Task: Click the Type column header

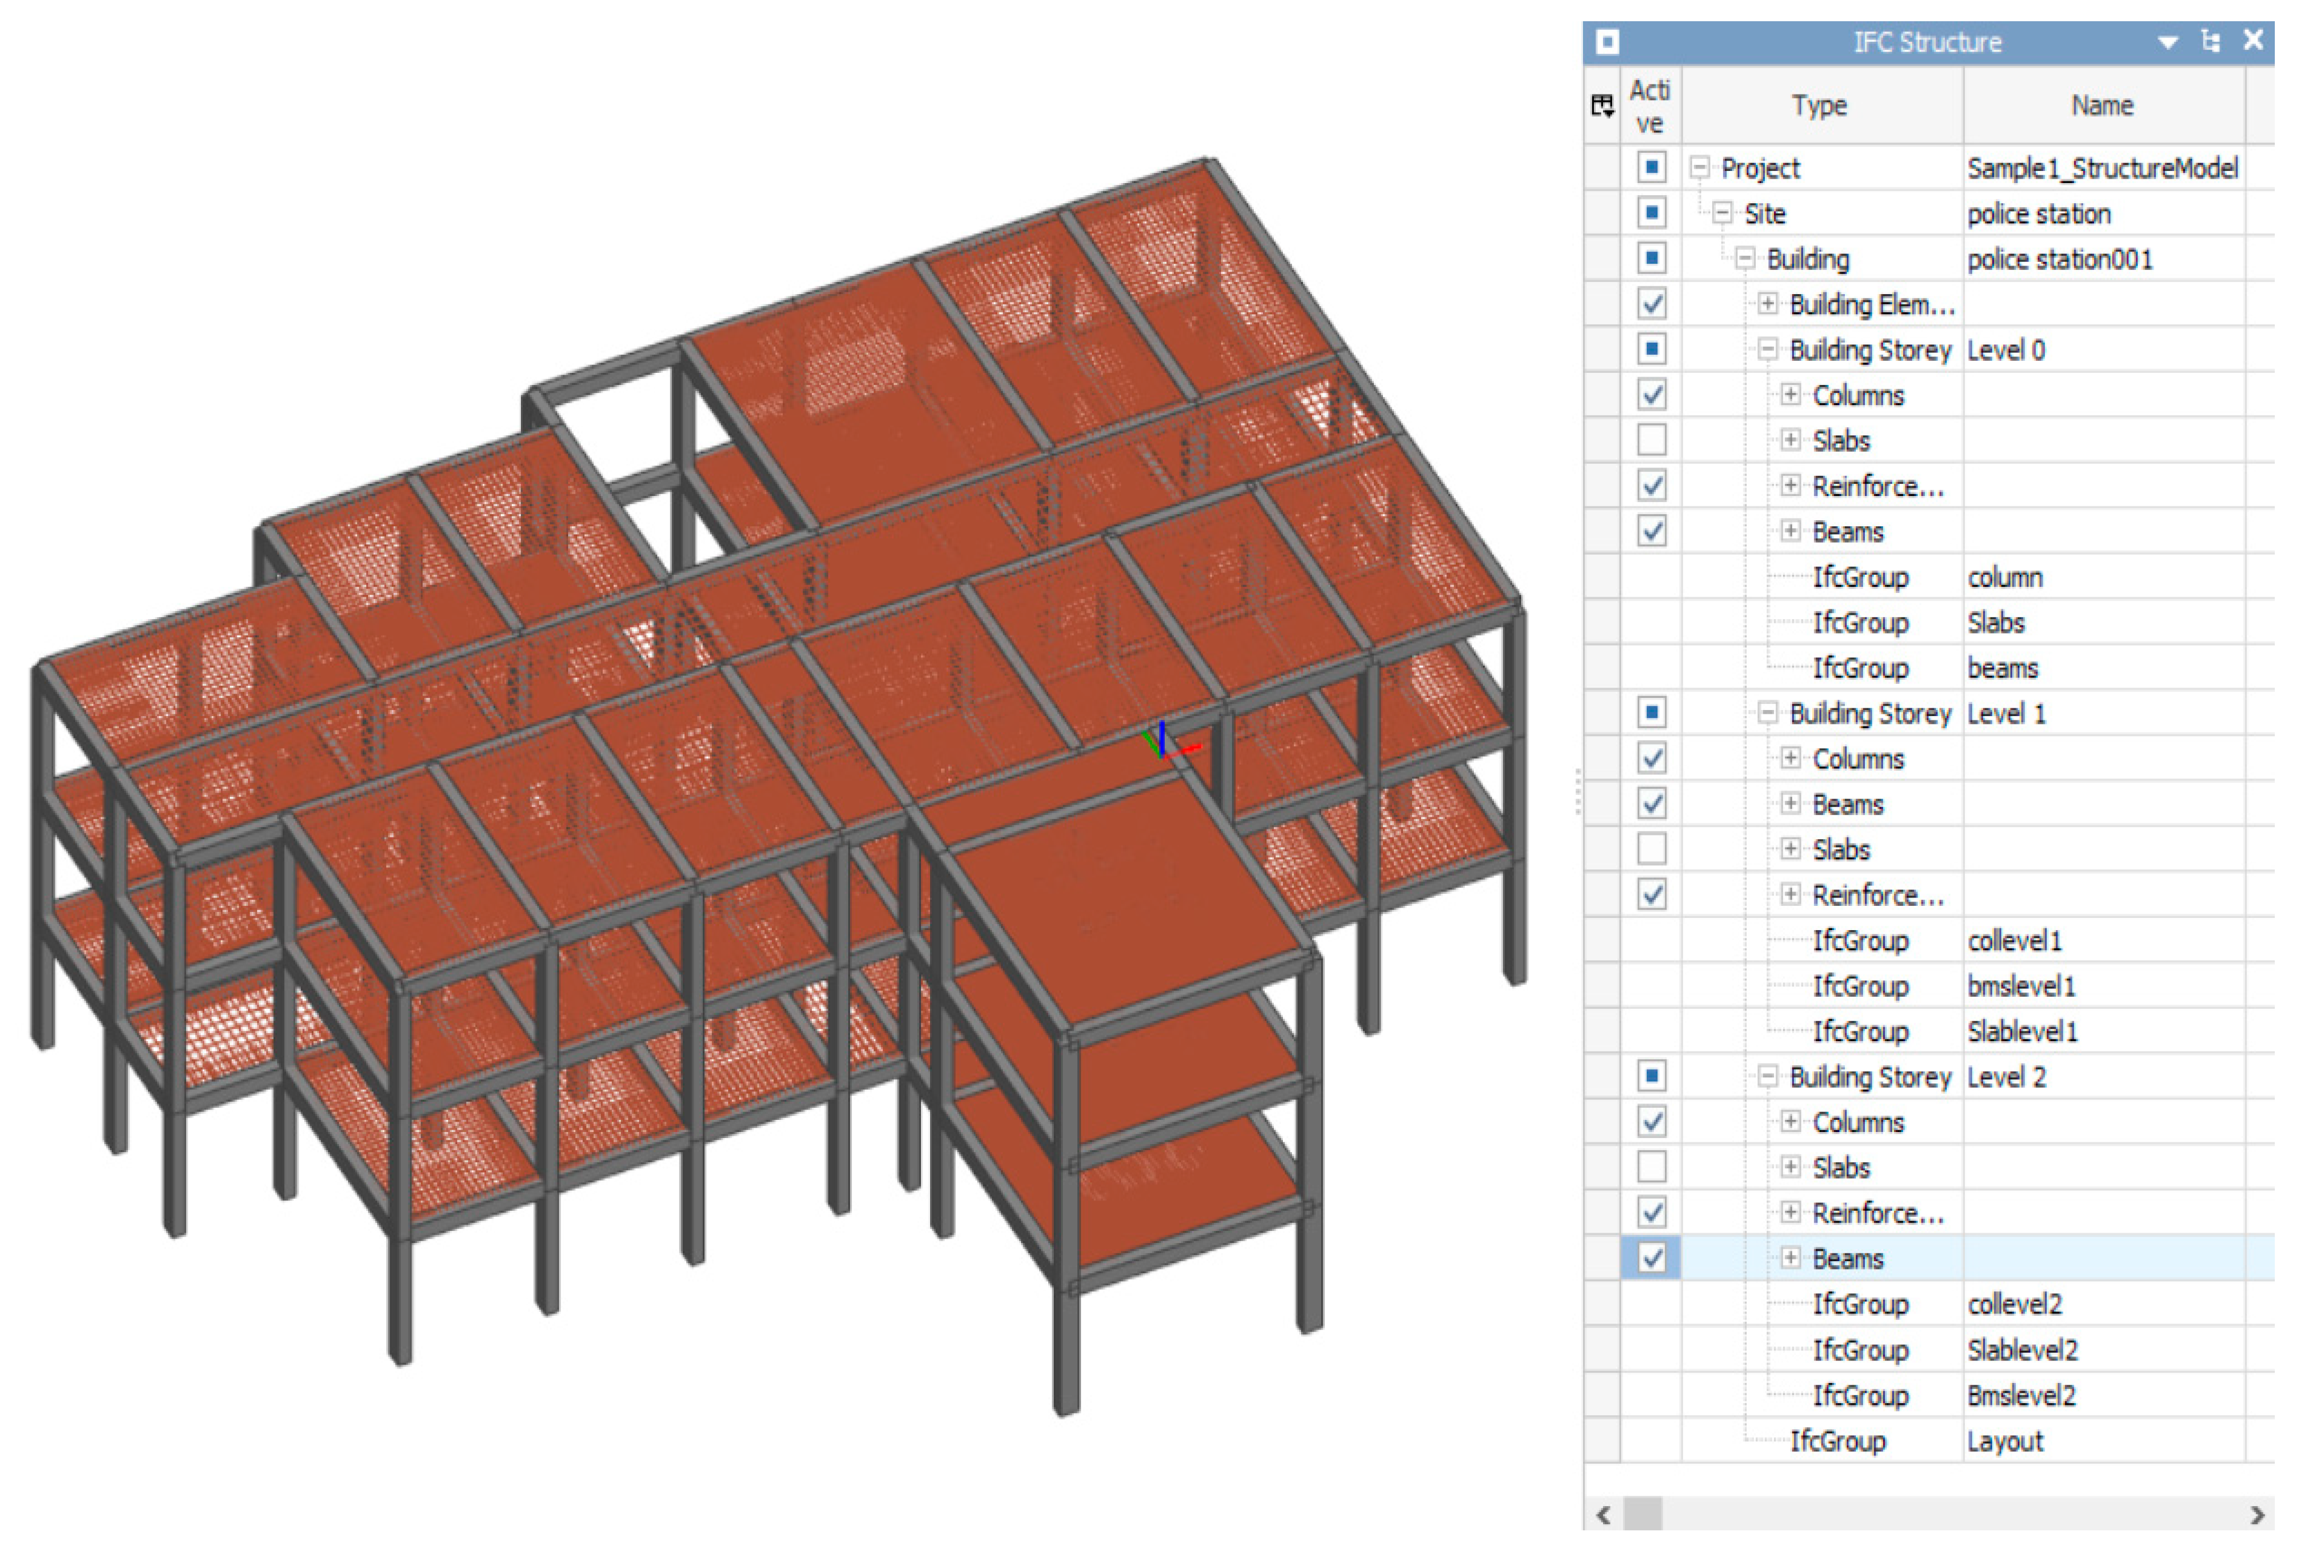Action: [x=1819, y=105]
